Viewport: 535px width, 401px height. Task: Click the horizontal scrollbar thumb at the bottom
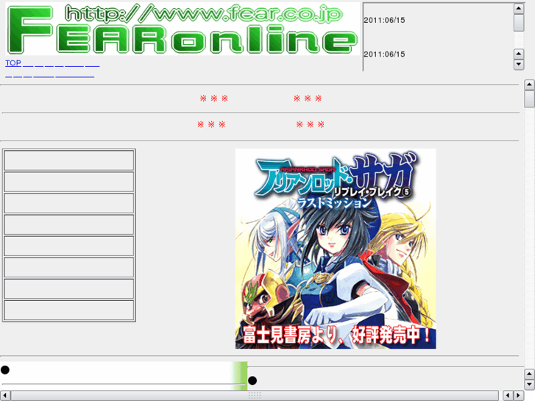255,396
